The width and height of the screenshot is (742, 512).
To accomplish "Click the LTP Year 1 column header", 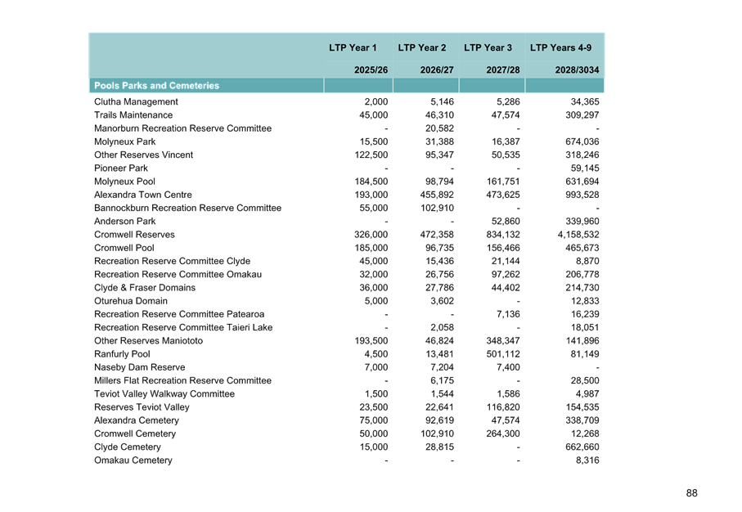I will coord(353,48).
